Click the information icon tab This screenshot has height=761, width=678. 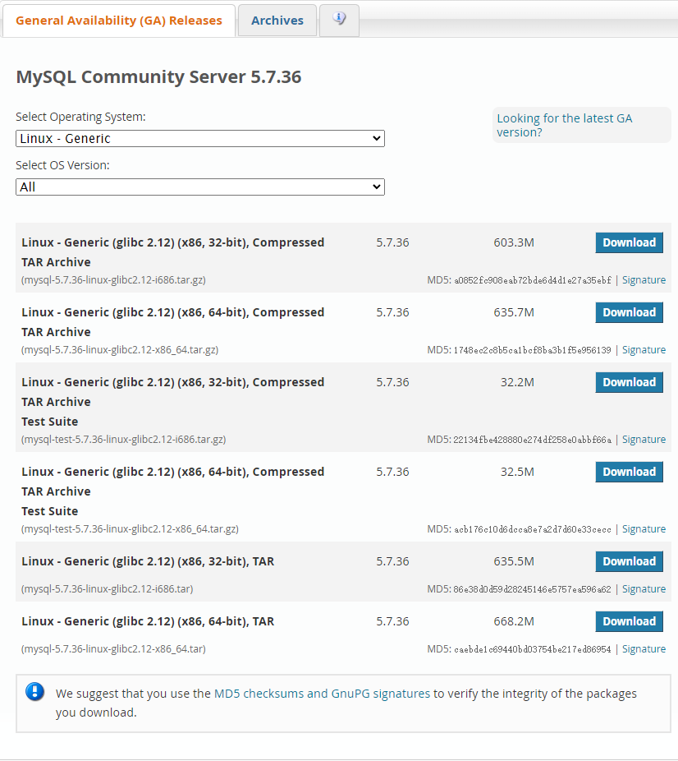(x=339, y=20)
